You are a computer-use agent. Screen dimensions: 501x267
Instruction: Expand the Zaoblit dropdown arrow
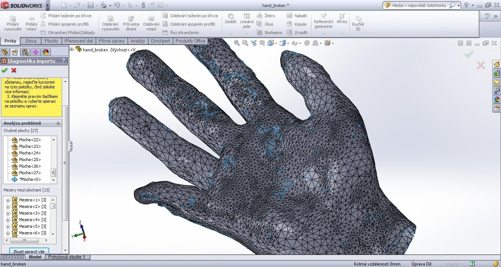[231, 34]
